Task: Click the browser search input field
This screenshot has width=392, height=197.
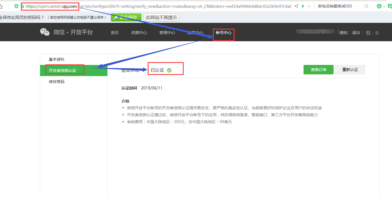Action: coord(339,6)
